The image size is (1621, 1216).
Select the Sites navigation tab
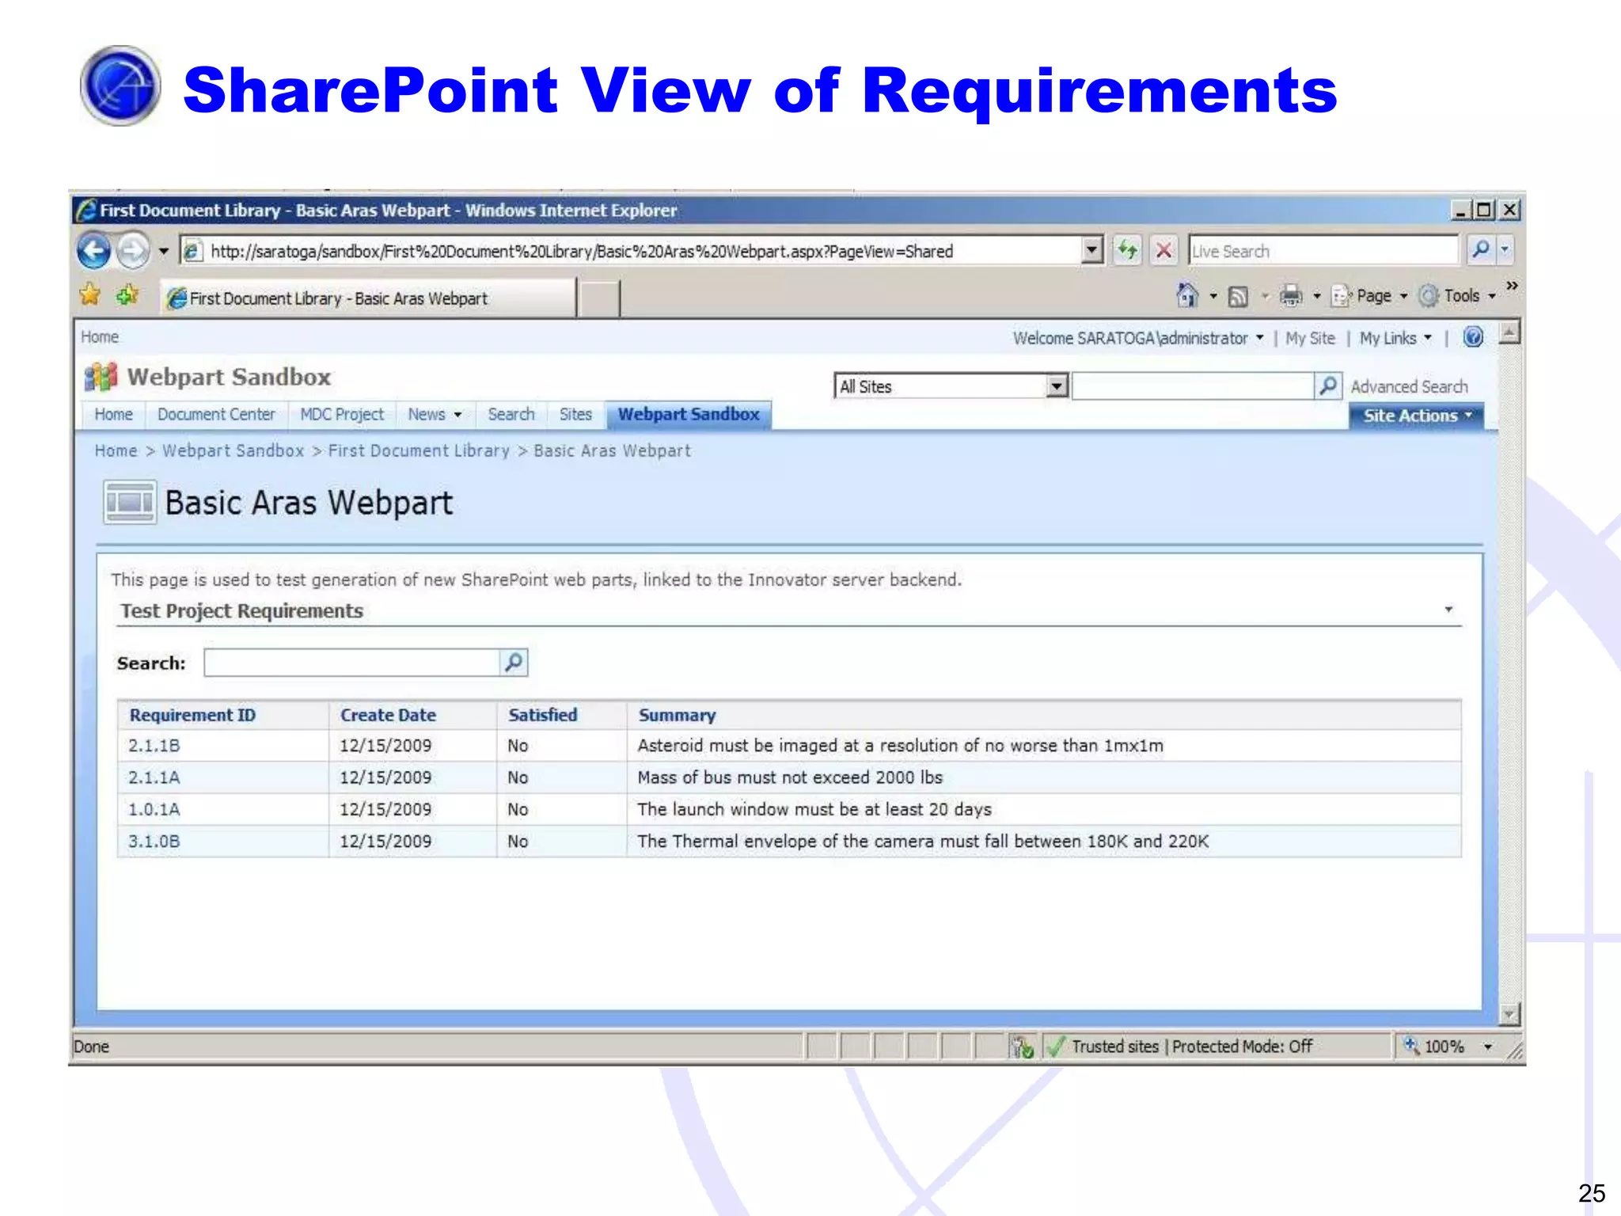(x=575, y=414)
